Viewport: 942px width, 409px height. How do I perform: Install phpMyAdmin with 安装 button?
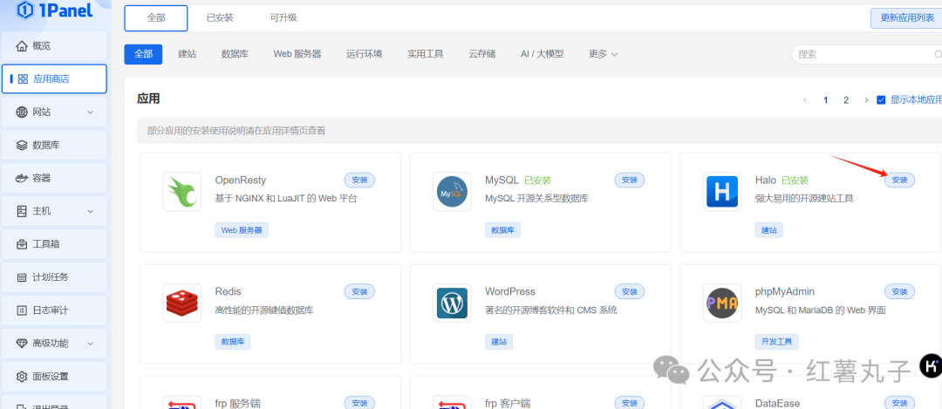click(899, 292)
